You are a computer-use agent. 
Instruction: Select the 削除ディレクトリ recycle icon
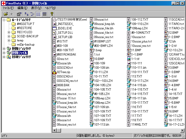pyautogui.click(x=9, y=49)
